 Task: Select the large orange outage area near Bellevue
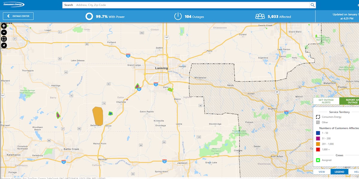click(x=98, y=116)
